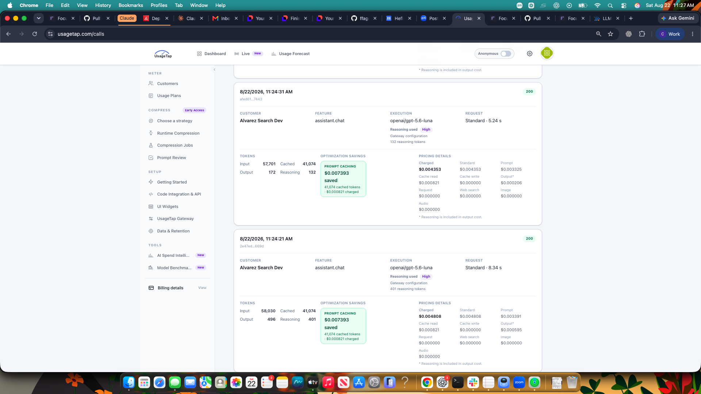Screen dimensions: 701x394
Task: Open Prompt Review page
Action: point(171,158)
